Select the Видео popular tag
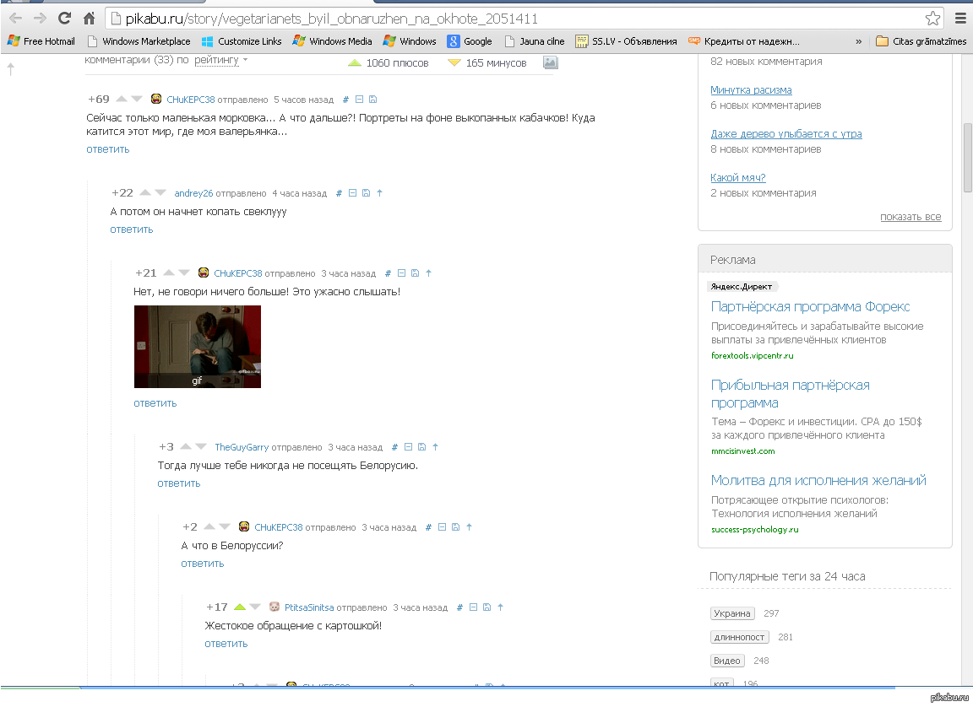 [x=727, y=661]
